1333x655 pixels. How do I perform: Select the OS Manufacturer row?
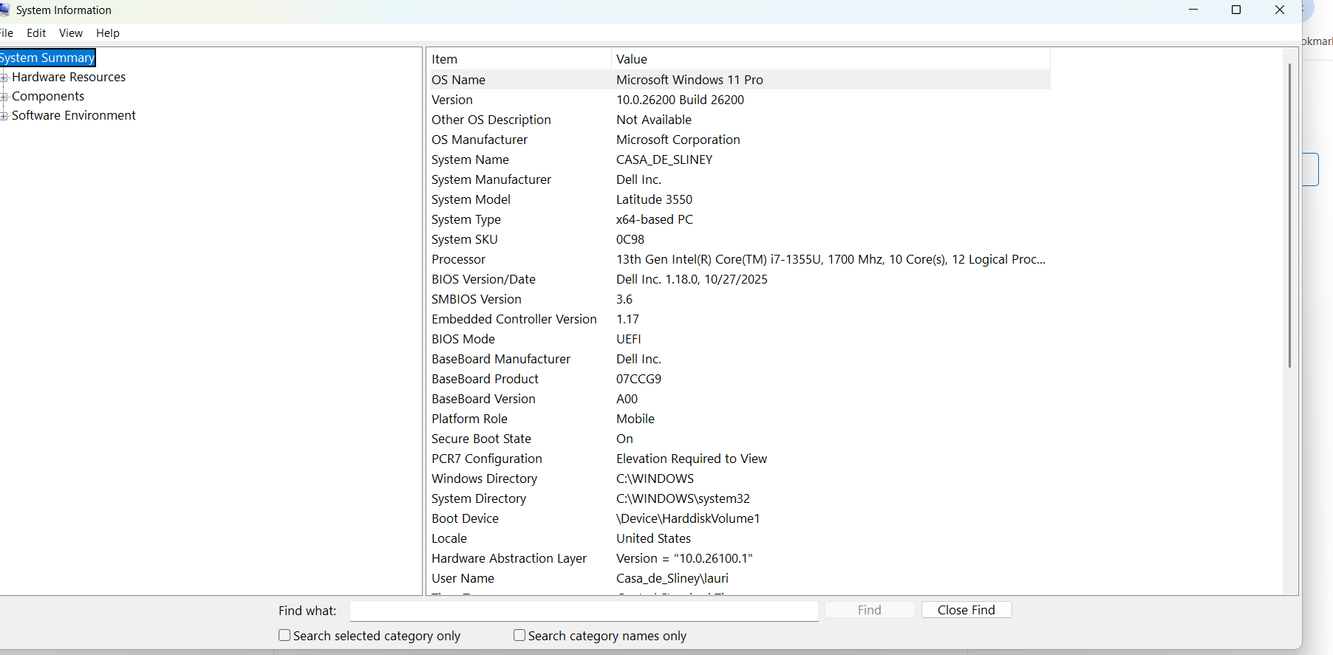tap(739, 140)
